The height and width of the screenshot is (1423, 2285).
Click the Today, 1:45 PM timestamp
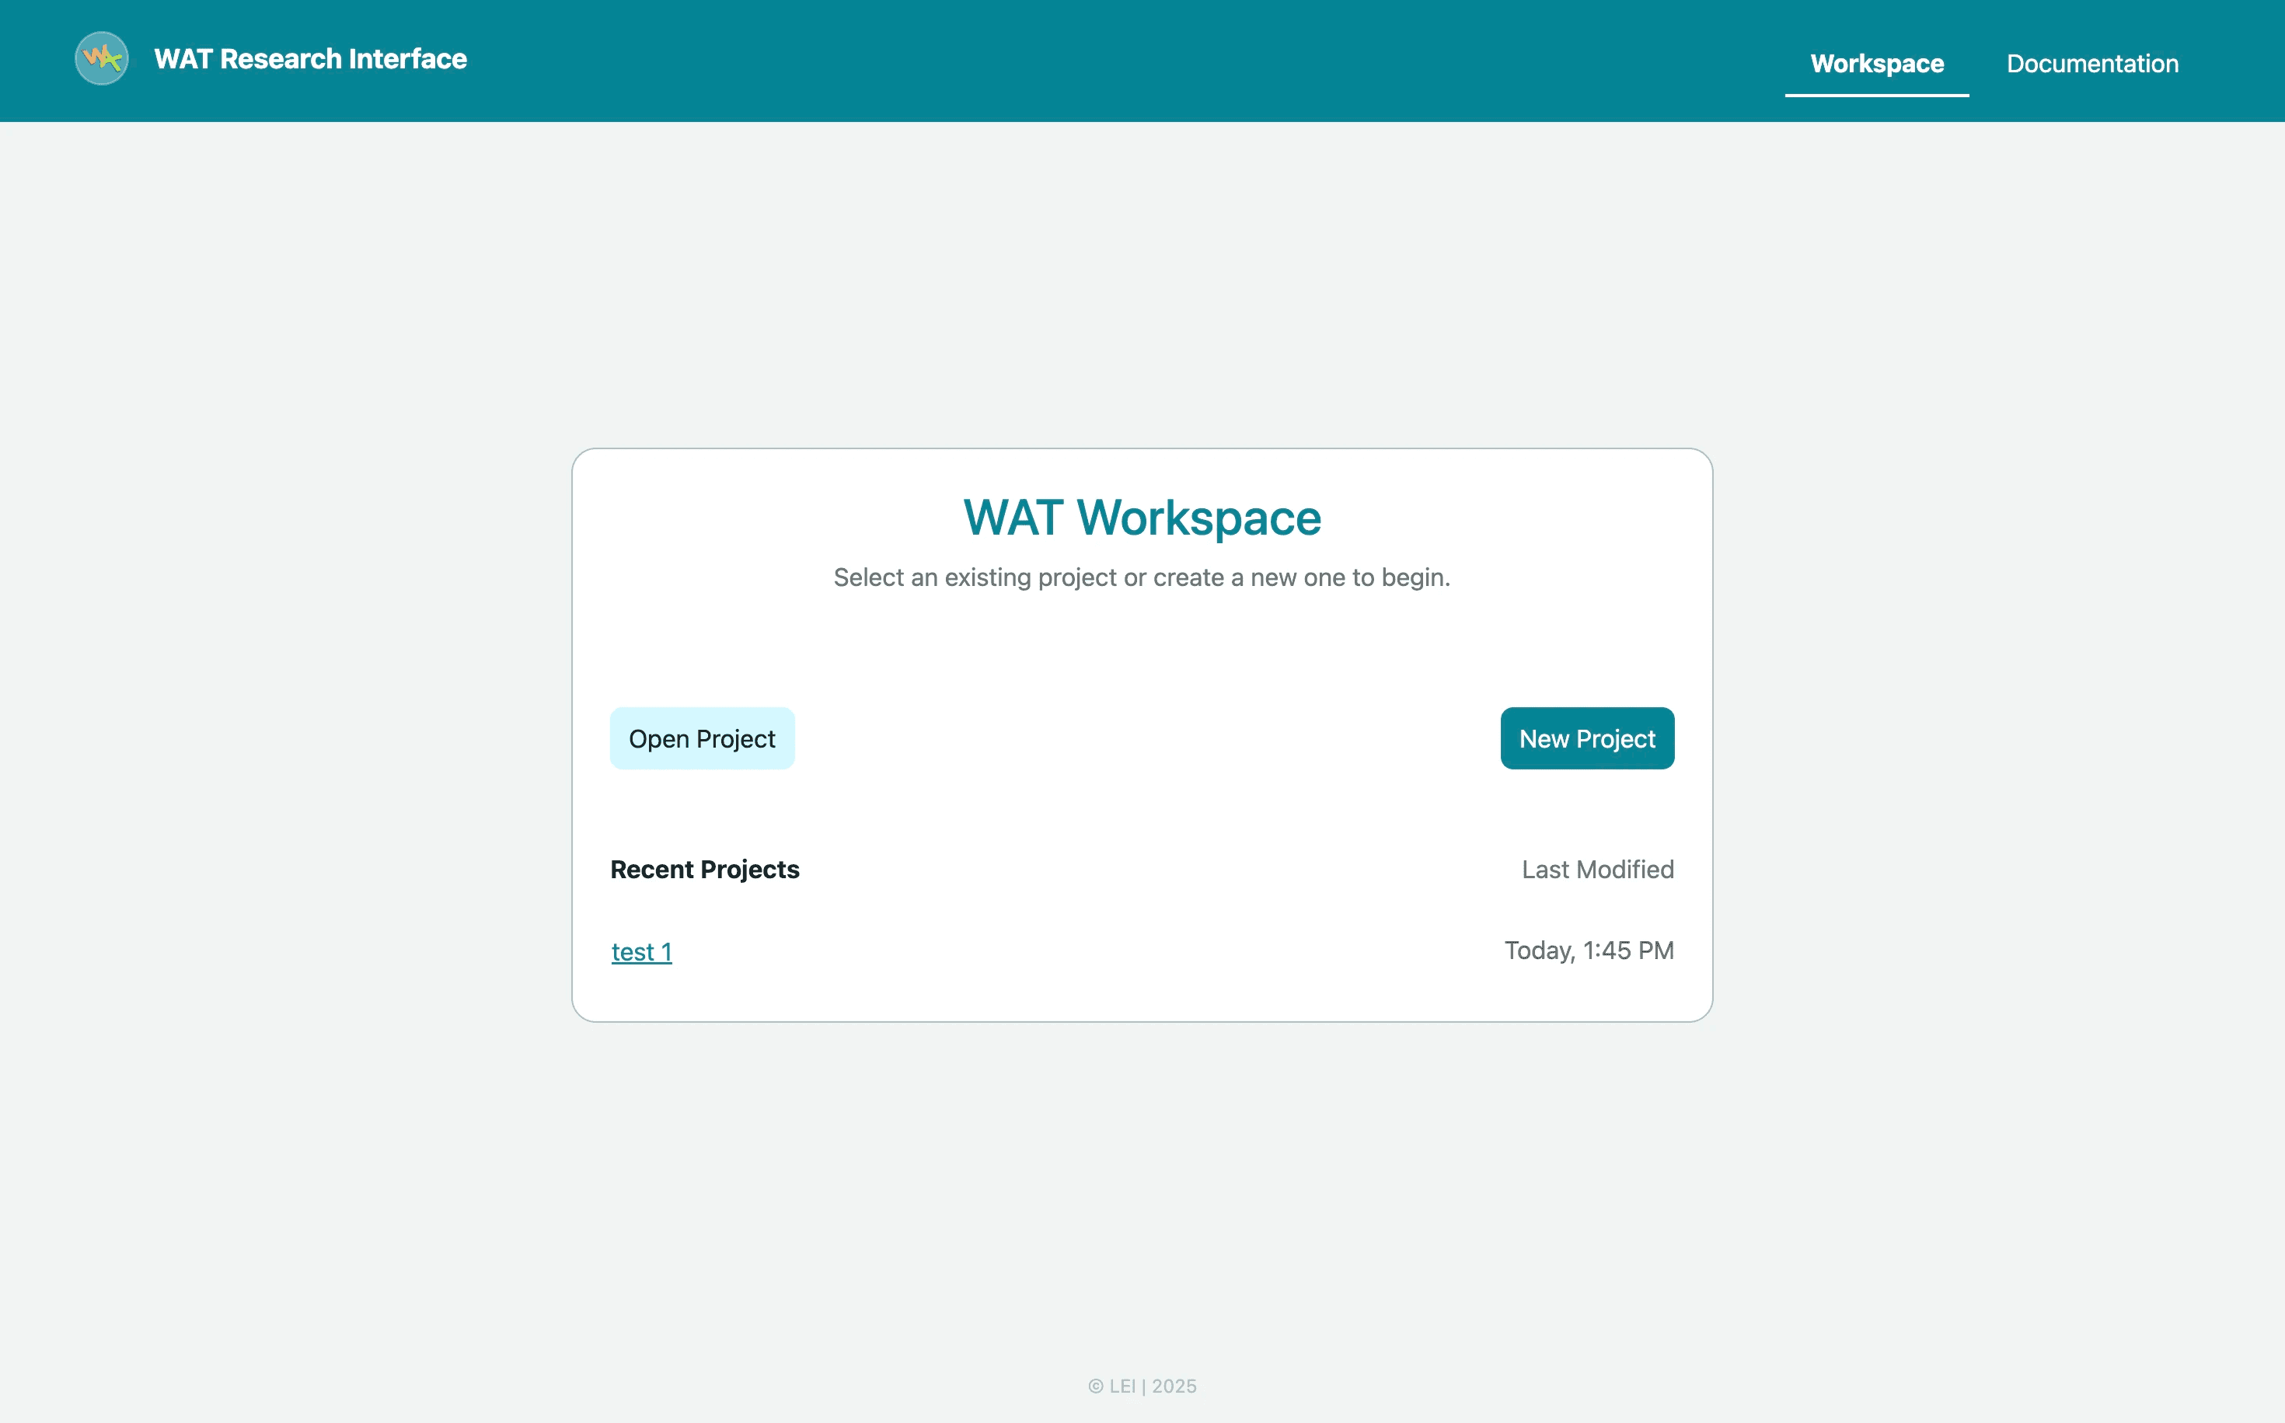(1588, 950)
